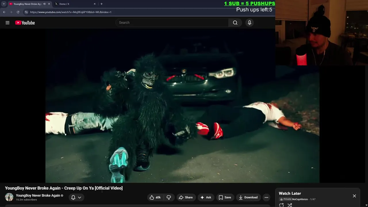Open a new browser tab
The image size is (368, 207).
pyautogui.click(x=101, y=4)
